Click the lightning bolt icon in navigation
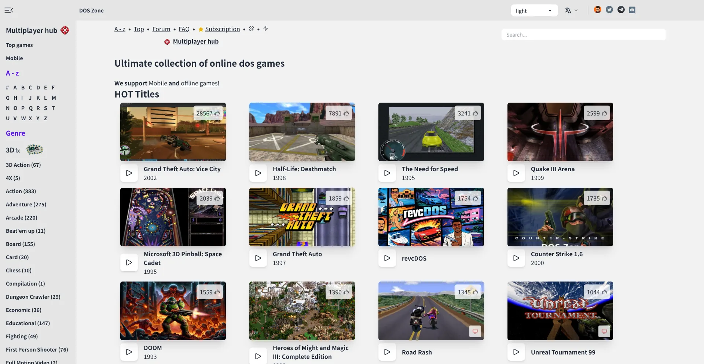 point(265,29)
